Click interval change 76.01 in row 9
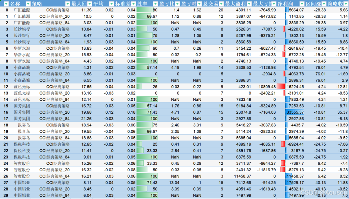 coord(321,67)
